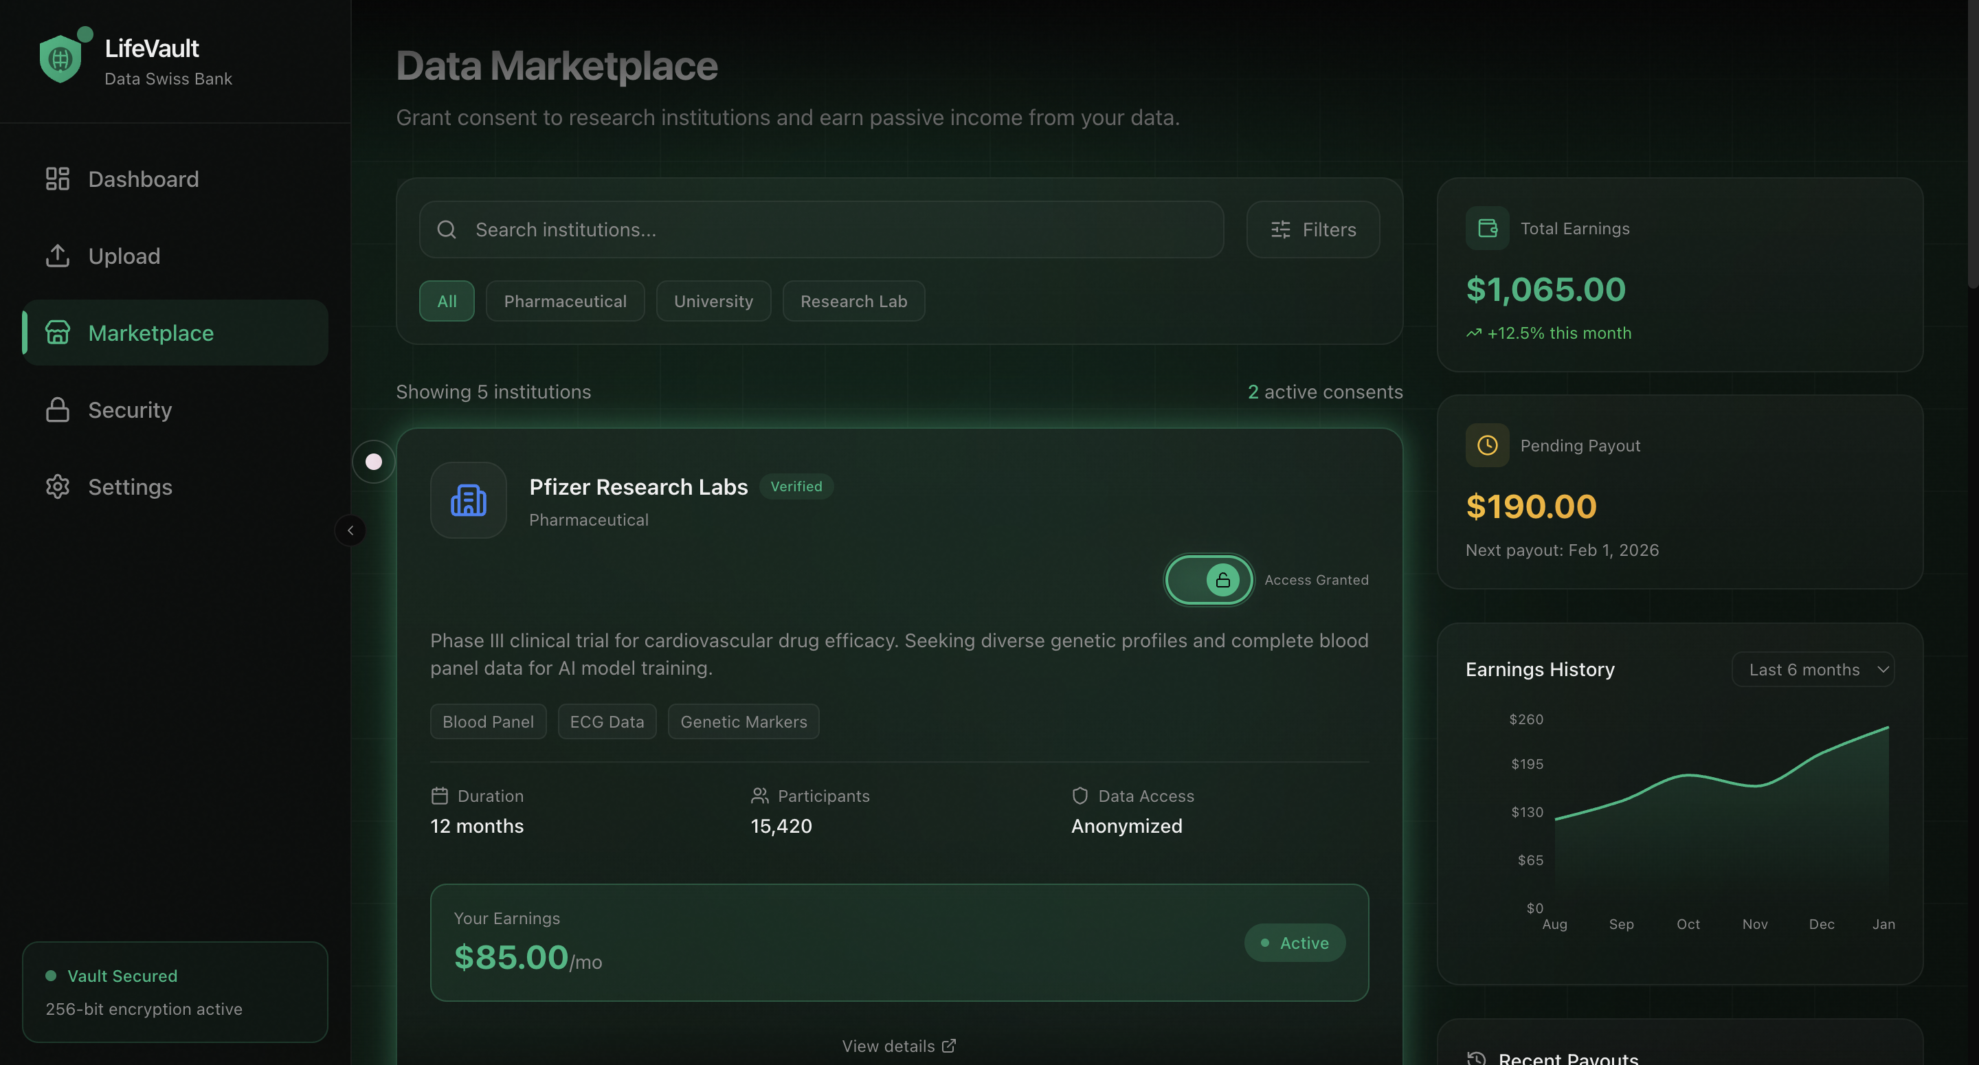Select the Pharmaceutical category filter chip
The image size is (1979, 1065).
pos(565,301)
